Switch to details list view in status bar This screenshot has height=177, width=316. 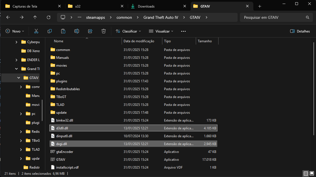tap(305, 174)
